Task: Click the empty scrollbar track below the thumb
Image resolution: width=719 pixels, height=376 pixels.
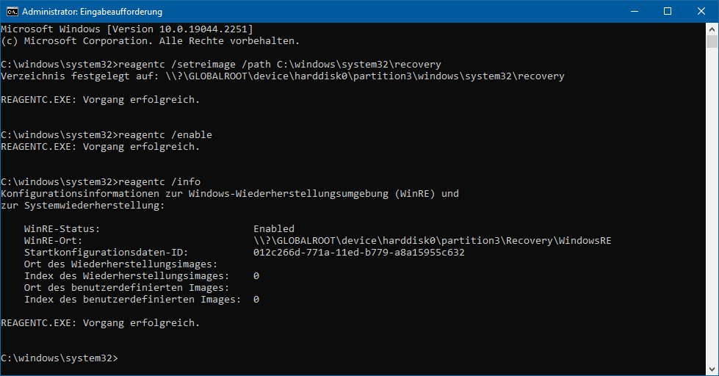Action: click(x=712, y=206)
